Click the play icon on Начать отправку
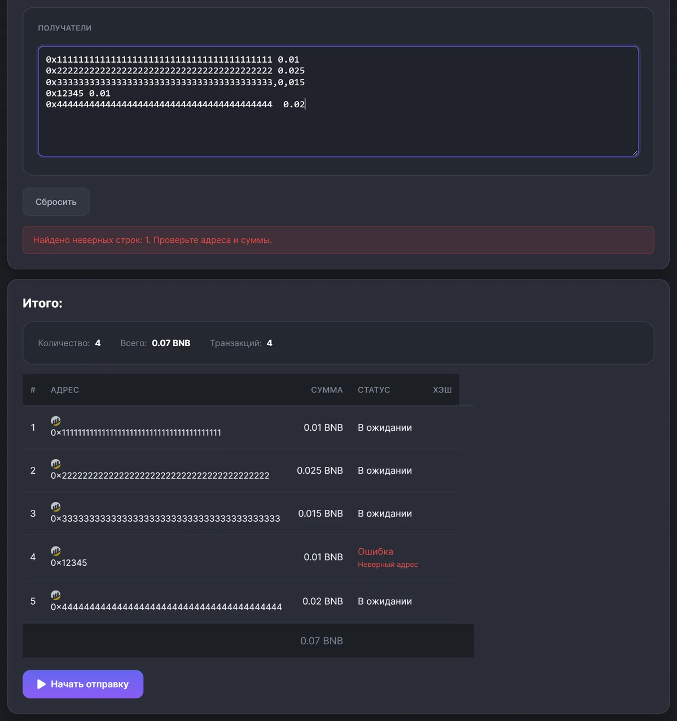Screen dimensions: 677x721 (41, 684)
